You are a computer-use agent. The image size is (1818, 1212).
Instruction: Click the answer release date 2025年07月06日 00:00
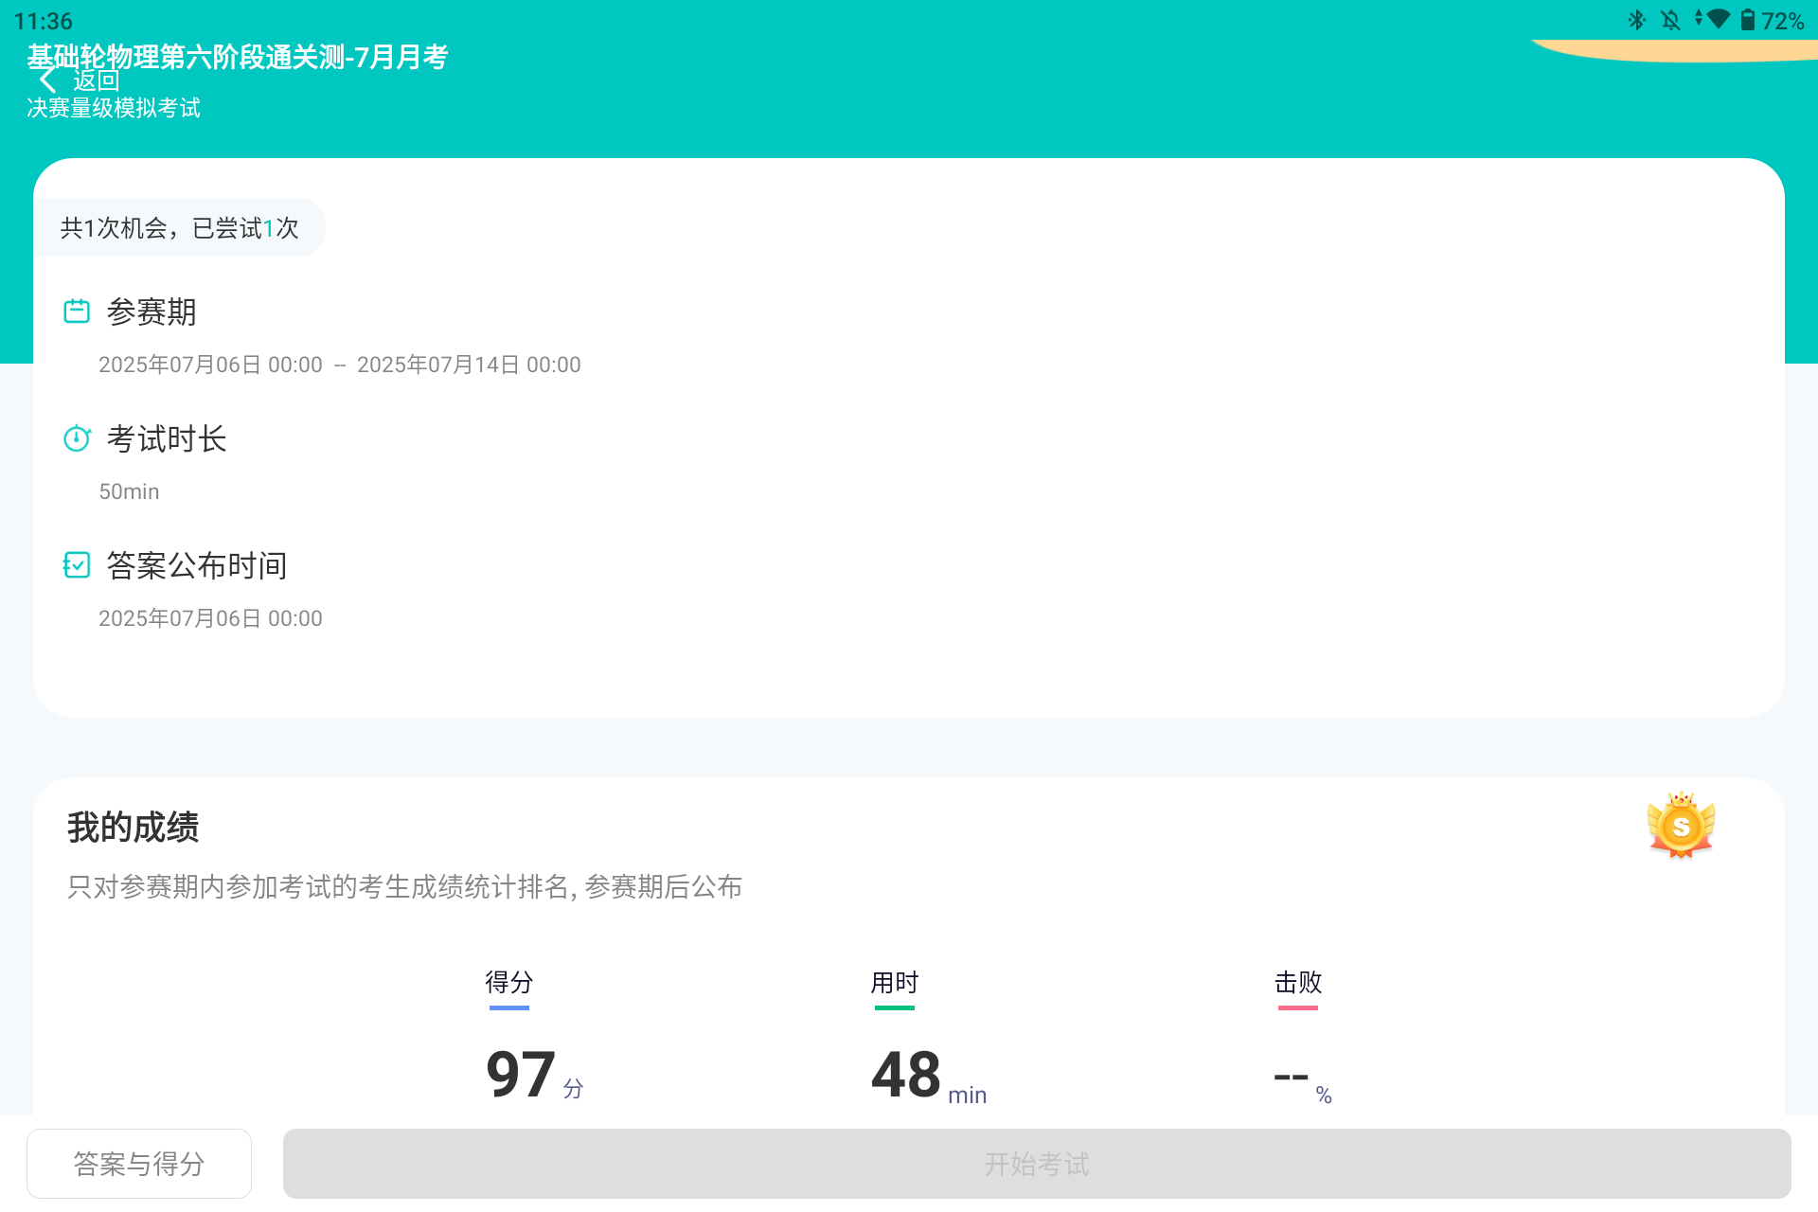[210, 618]
